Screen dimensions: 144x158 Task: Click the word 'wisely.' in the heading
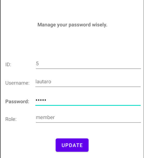tap(100, 25)
